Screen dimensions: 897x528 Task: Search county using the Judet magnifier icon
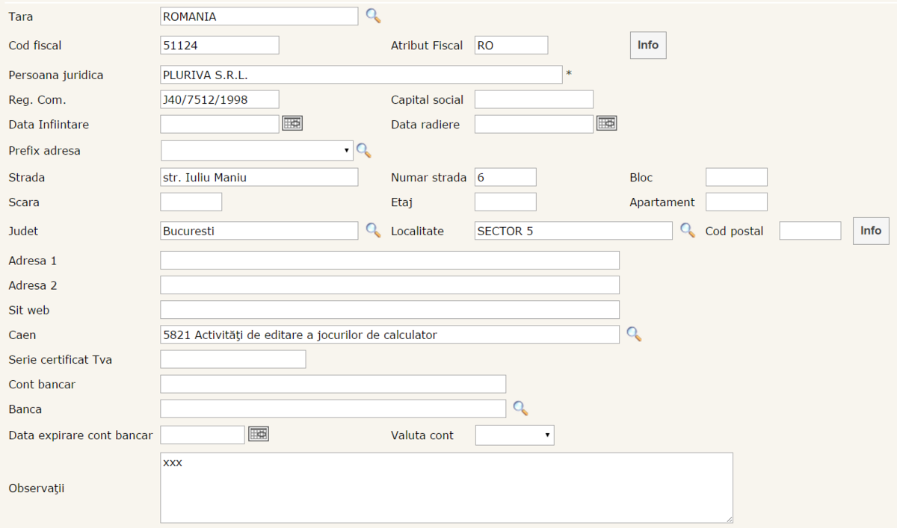[373, 230]
